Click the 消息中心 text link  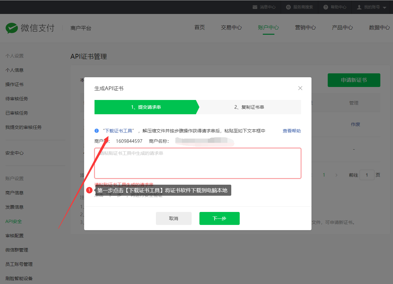tap(268, 7)
